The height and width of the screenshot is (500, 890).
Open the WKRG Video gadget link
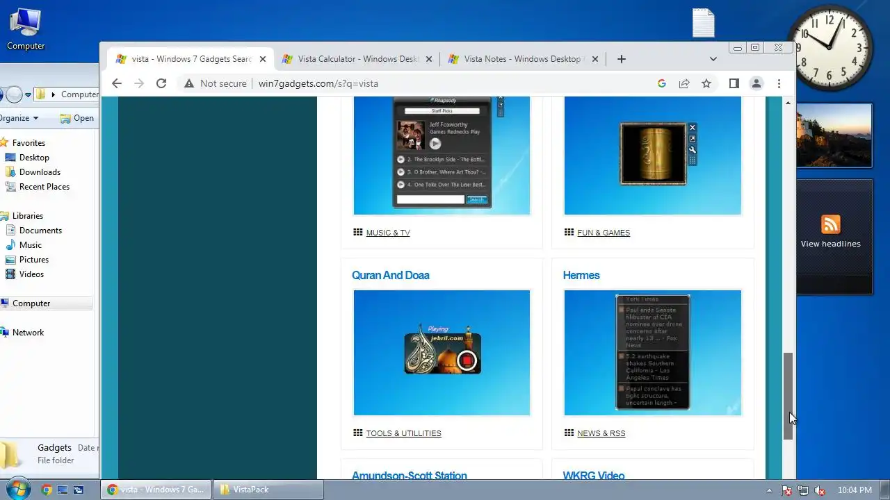[x=594, y=475]
